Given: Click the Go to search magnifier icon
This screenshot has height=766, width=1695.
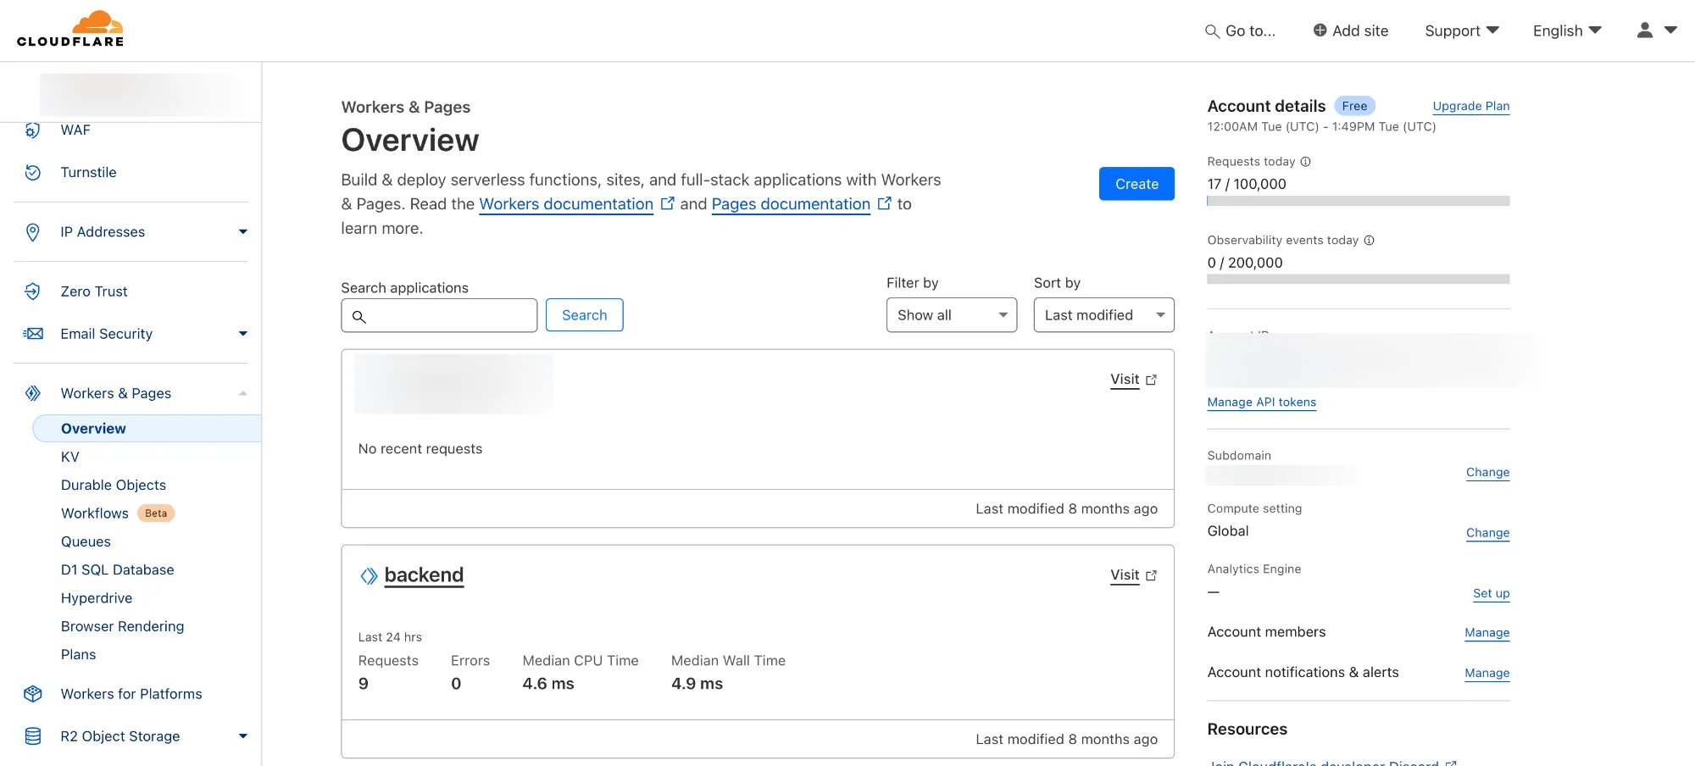Looking at the screenshot, I should tap(1213, 31).
